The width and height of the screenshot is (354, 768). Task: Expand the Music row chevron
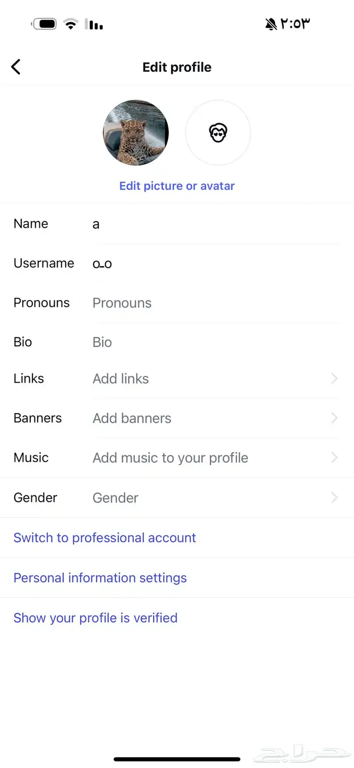(x=334, y=457)
